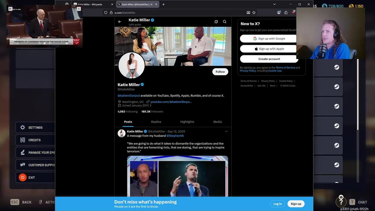The width and height of the screenshot is (375, 211).
Task: Open the red extension icon with badge
Action: pyautogui.click(x=293, y=12)
